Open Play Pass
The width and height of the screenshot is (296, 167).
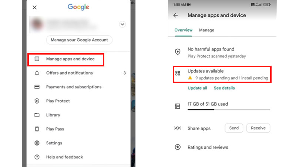[55, 129]
